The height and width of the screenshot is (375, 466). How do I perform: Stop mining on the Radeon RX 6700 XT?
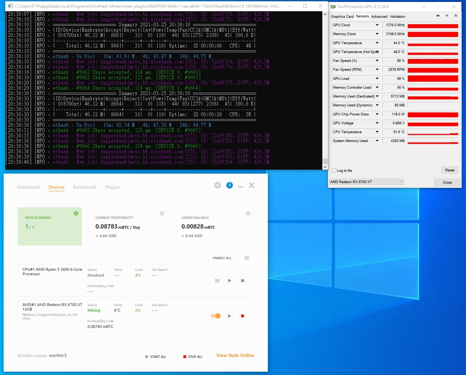(x=242, y=316)
